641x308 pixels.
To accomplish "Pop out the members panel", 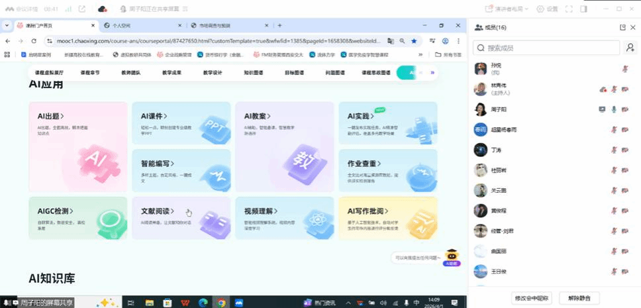I will coord(622,27).
